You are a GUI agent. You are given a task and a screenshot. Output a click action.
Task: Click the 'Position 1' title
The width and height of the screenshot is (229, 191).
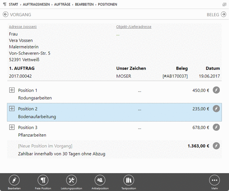coord(28,90)
